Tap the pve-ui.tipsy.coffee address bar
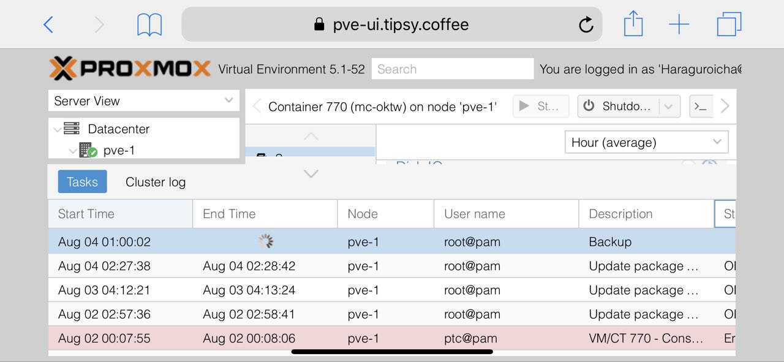 [392, 25]
